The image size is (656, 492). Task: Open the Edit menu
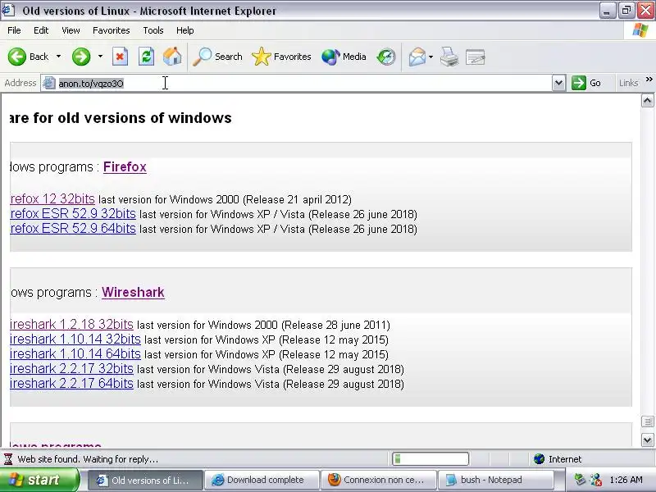click(x=41, y=30)
